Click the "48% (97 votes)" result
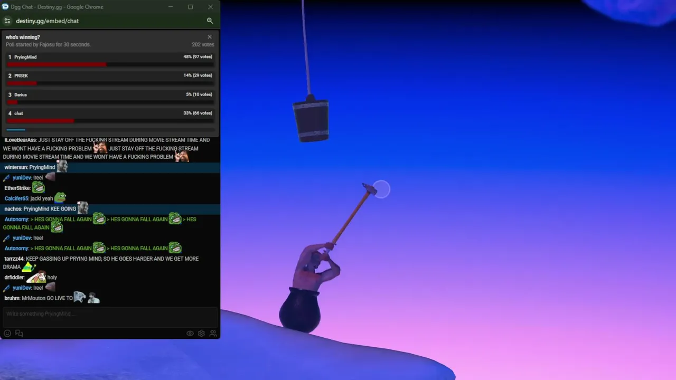Image resolution: width=676 pixels, height=380 pixels. point(198,57)
